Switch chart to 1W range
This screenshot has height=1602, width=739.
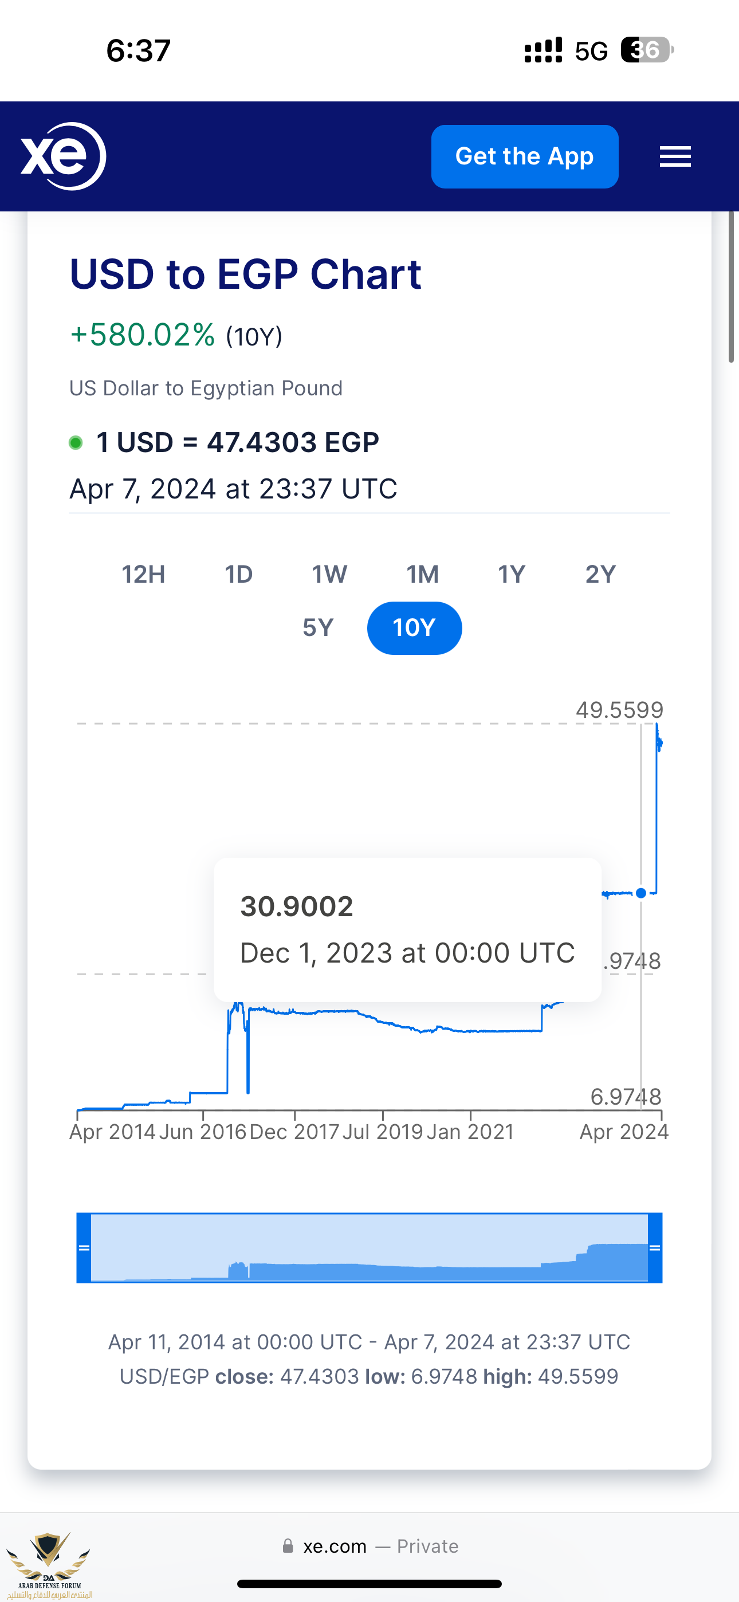coord(329,574)
